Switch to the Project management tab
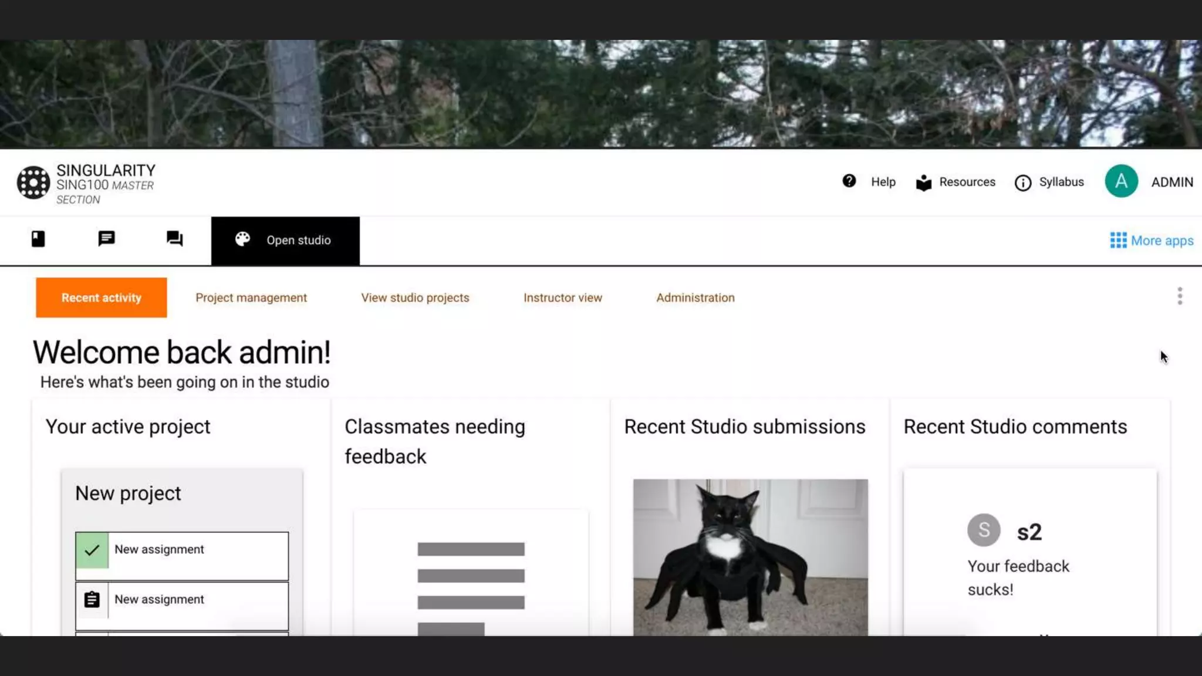The width and height of the screenshot is (1202, 676). click(x=251, y=298)
